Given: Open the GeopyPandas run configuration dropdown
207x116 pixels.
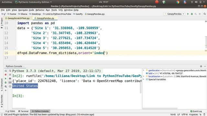Looking at the screenshot, I should coord(174,14).
